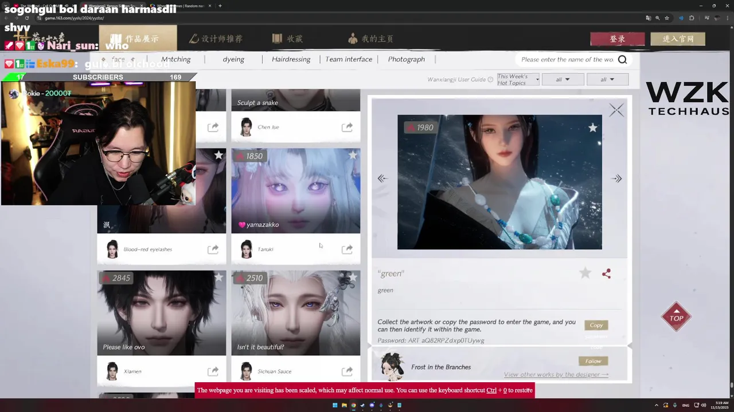Open the first "all" filter dropdown
The height and width of the screenshot is (412, 734).
pos(563,80)
